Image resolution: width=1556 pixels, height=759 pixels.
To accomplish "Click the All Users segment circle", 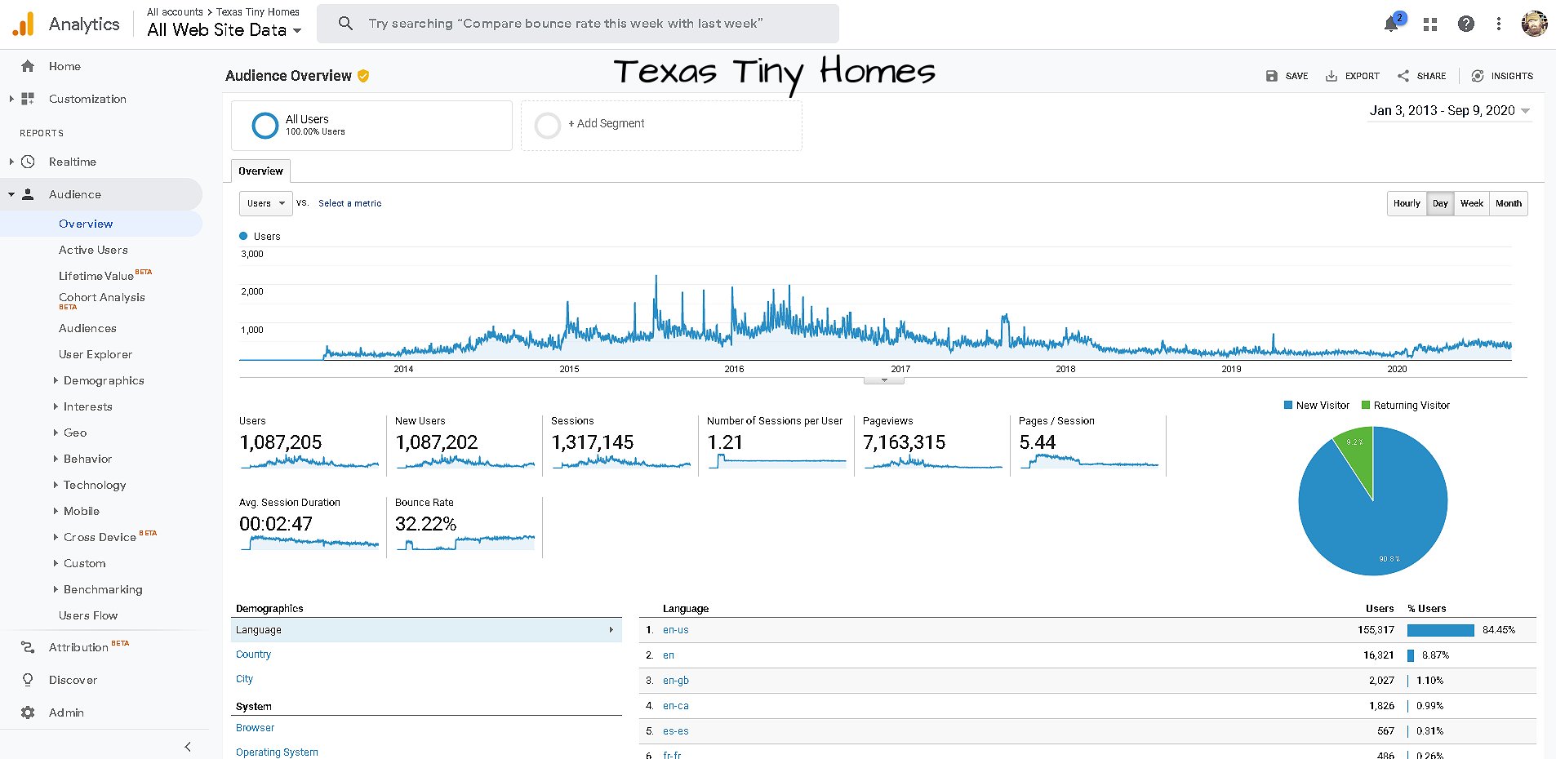I will pyautogui.click(x=265, y=125).
